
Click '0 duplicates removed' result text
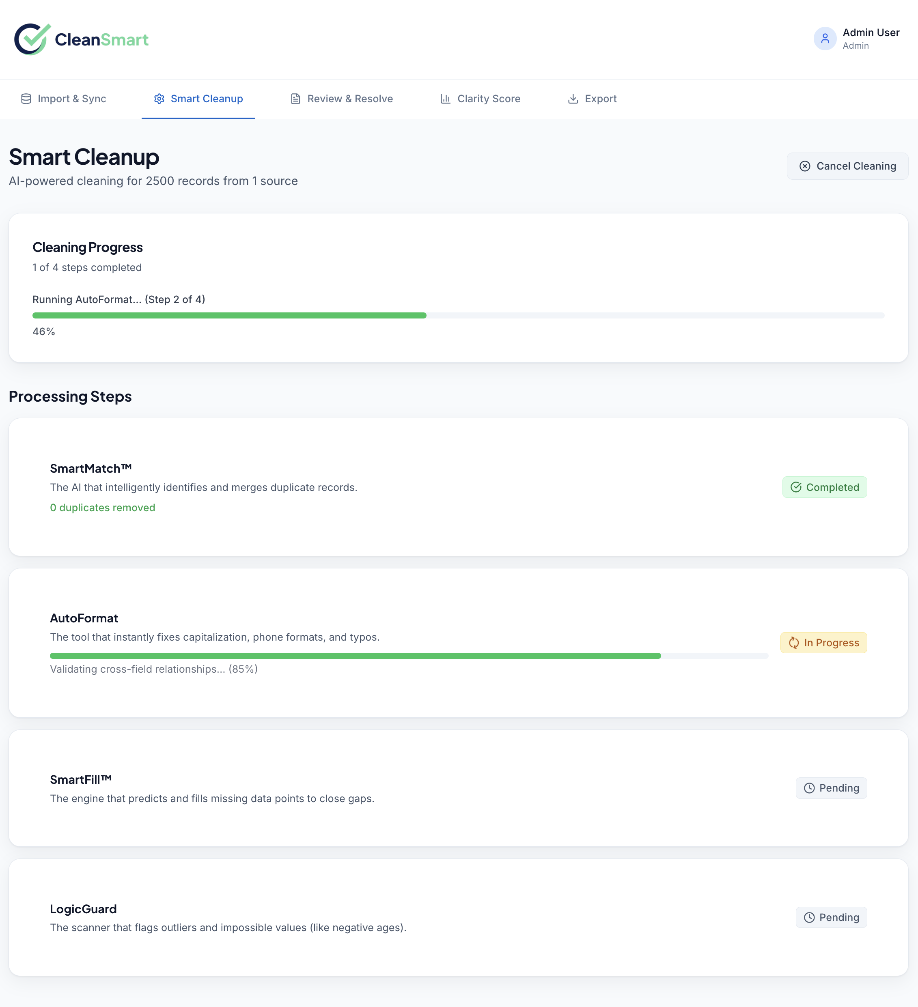102,508
